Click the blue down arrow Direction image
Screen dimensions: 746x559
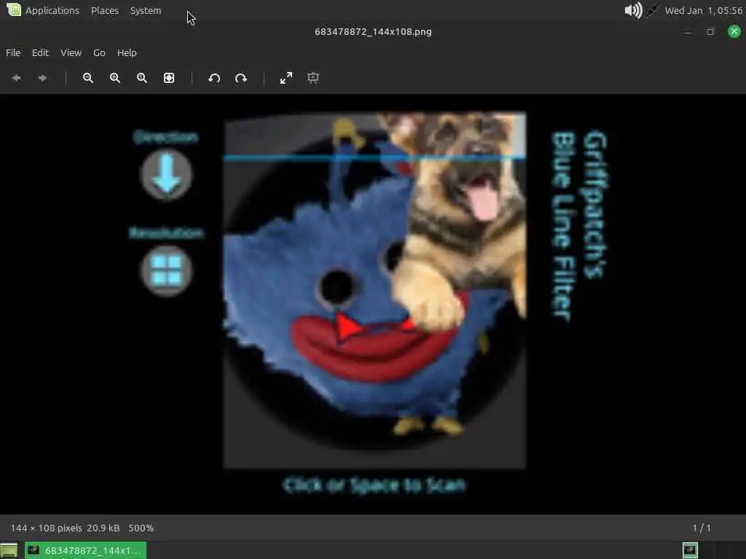(x=166, y=175)
